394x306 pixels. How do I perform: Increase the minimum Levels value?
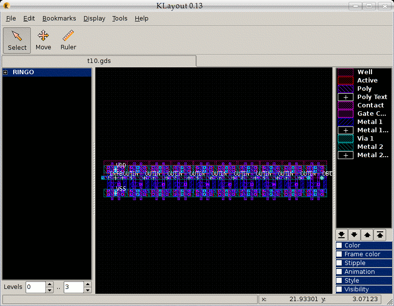pos(49,285)
